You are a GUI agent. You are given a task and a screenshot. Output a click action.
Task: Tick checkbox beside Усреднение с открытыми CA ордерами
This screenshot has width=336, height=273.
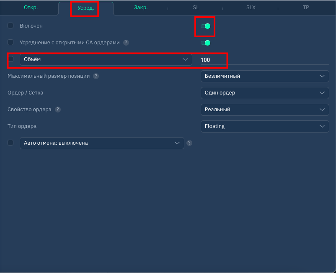coord(10,42)
